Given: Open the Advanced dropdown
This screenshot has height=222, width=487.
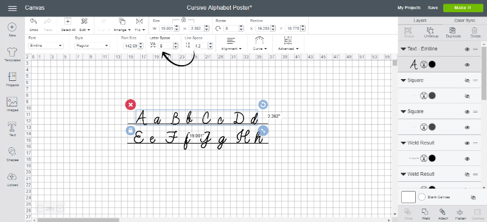Looking at the screenshot, I should pos(288,43).
